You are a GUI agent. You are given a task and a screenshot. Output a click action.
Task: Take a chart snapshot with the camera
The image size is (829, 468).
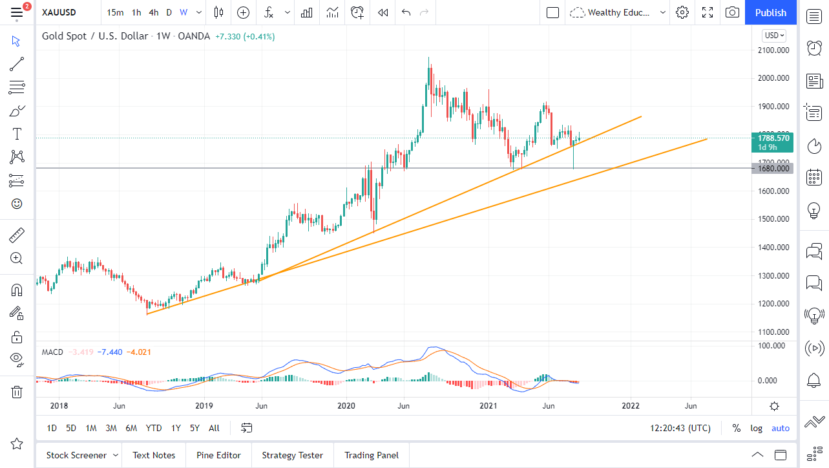(732, 12)
